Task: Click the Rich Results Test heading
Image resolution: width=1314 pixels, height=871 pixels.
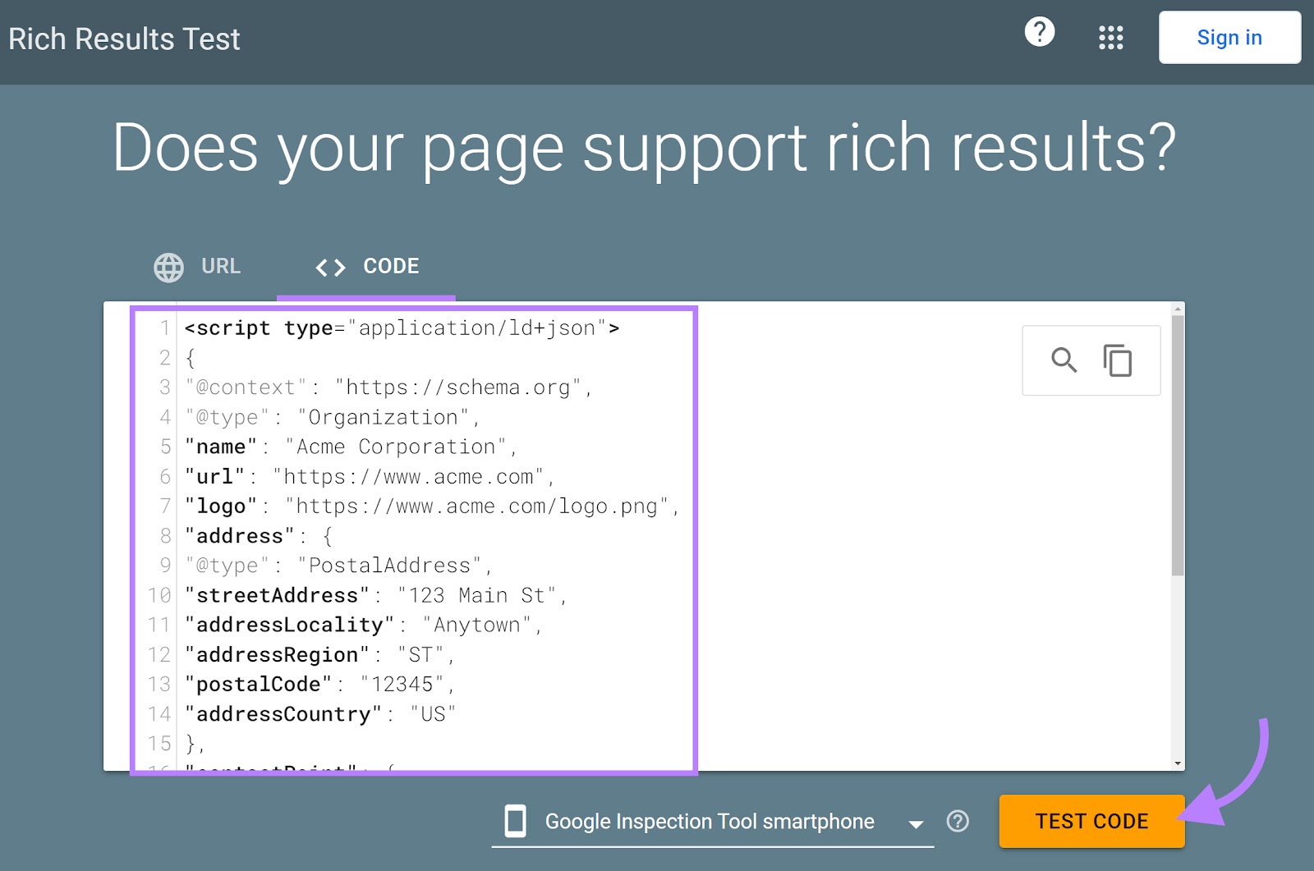Action: pyautogui.click(x=125, y=38)
